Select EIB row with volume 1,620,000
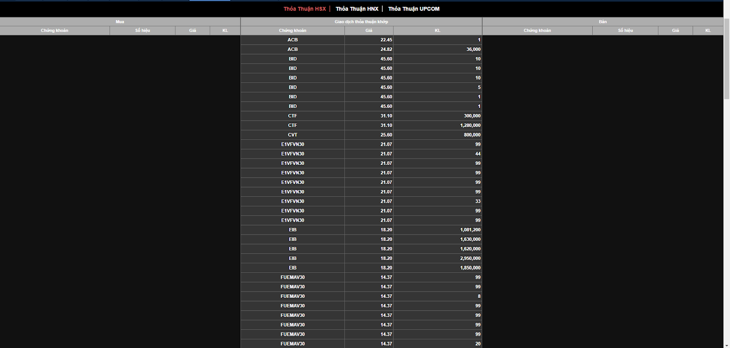 pyautogui.click(x=361, y=249)
